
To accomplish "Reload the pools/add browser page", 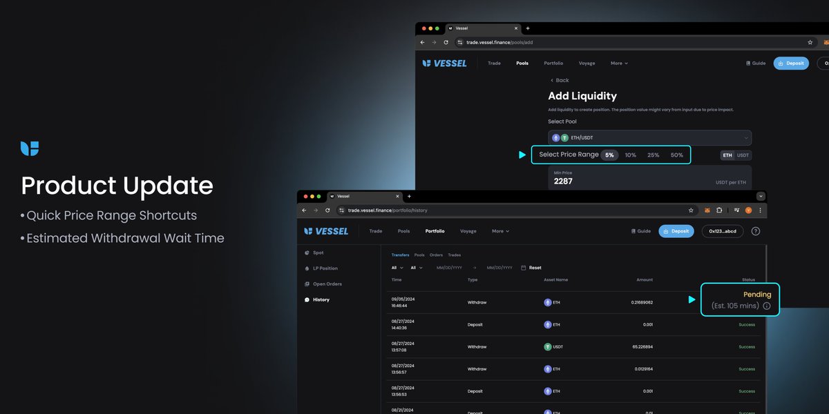I will pyautogui.click(x=446, y=42).
